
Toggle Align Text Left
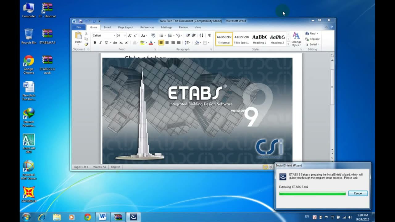pyautogui.click(x=161, y=43)
